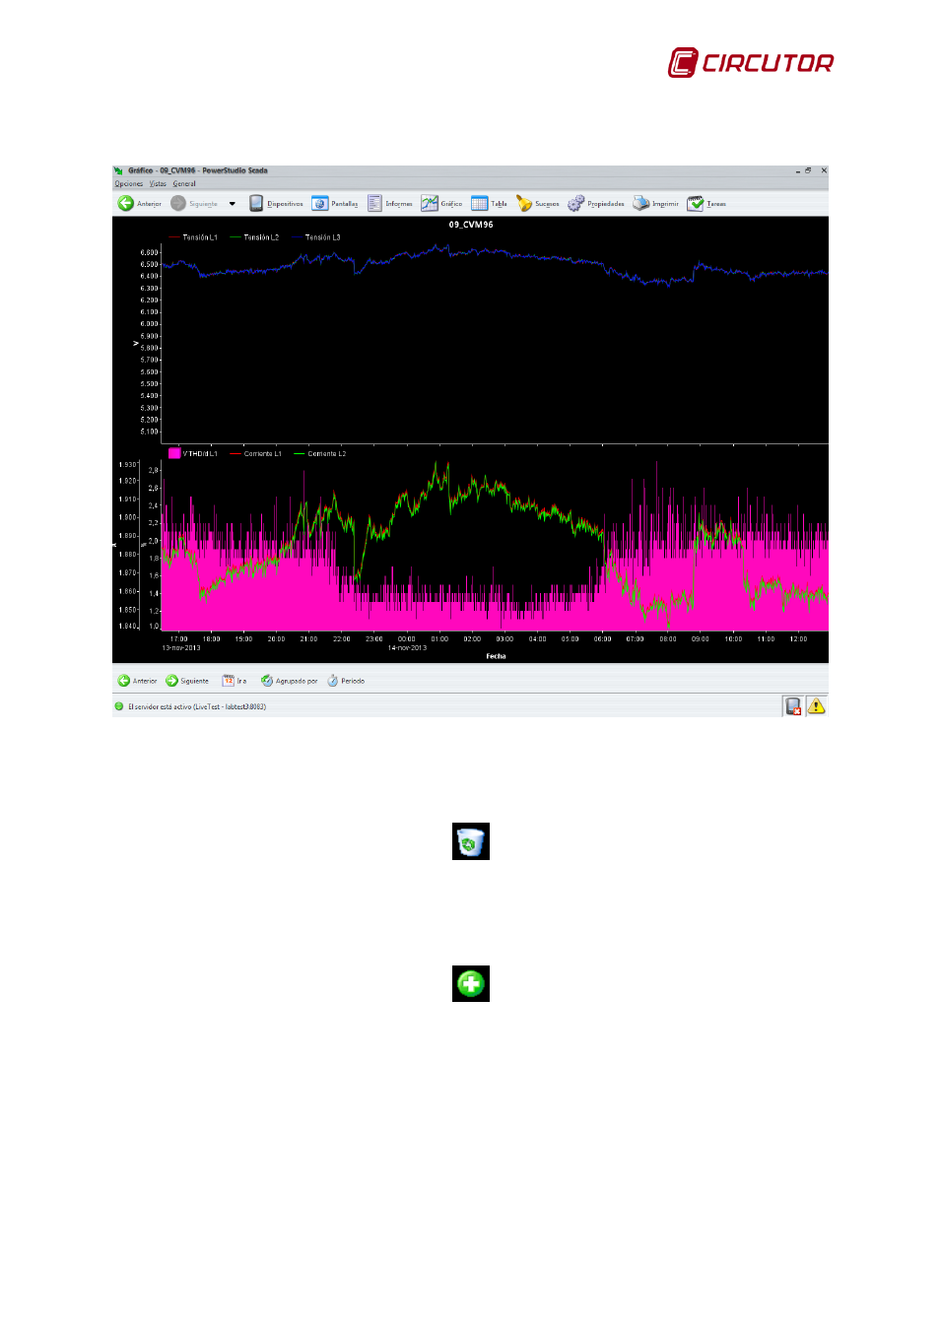Click the yellow warning icon in status bar

coord(816,706)
